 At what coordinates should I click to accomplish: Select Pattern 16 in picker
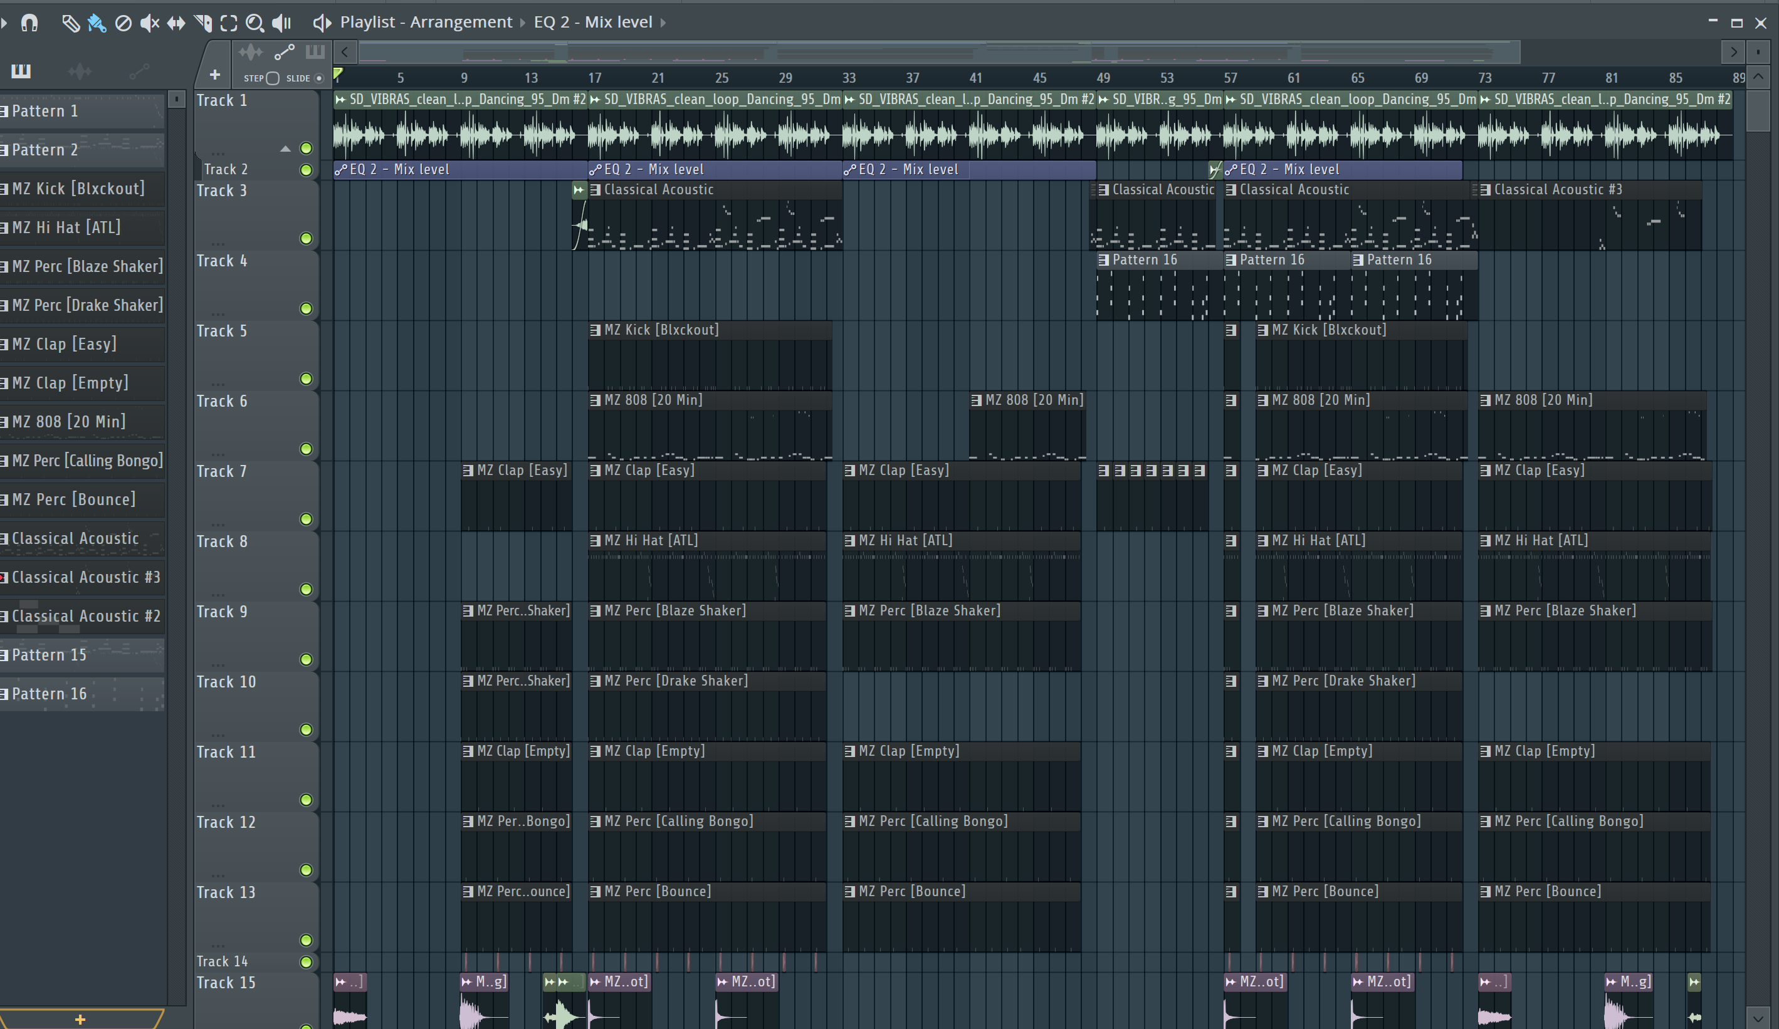tap(82, 693)
